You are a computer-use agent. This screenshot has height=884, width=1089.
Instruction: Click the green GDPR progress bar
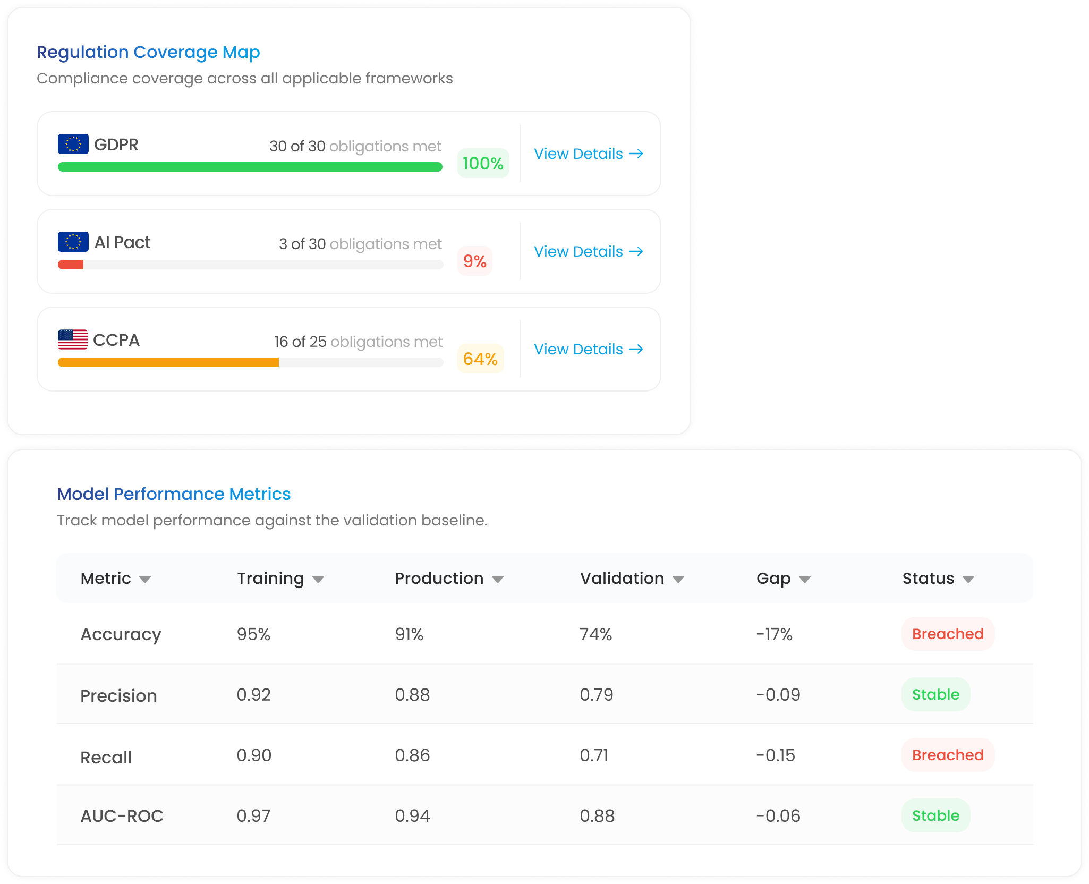click(250, 167)
